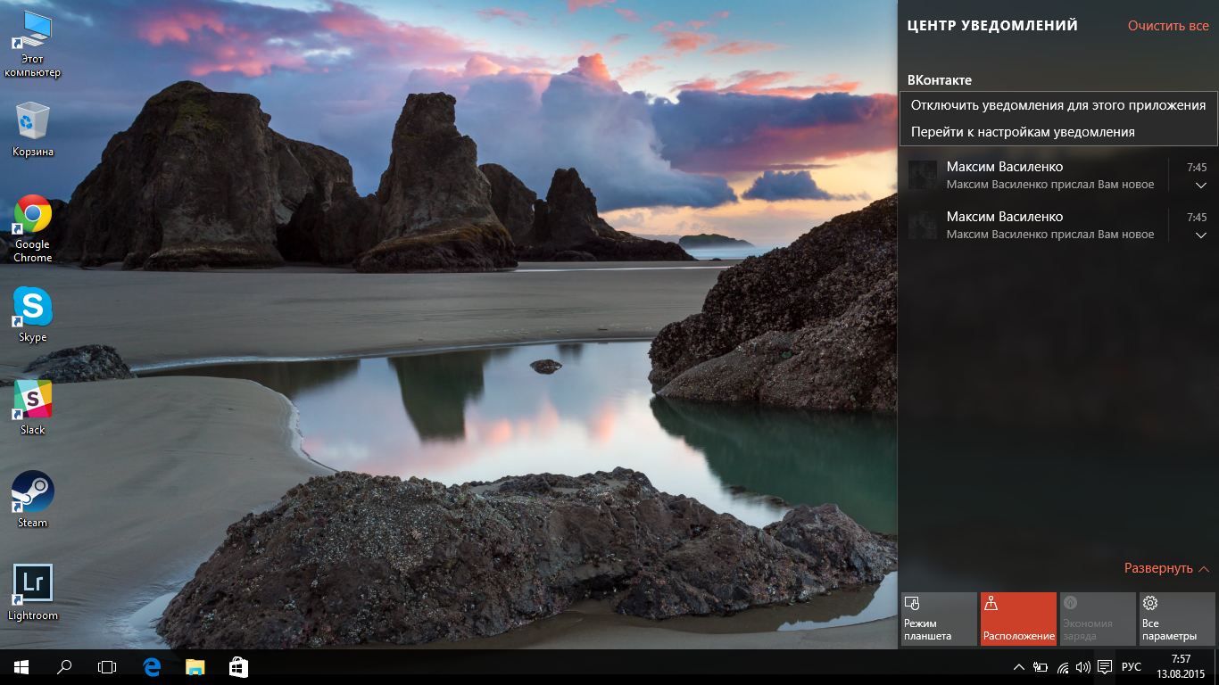
Task: Expand the first Максим Василенко notification chevron
Action: tap(1200, 185)
